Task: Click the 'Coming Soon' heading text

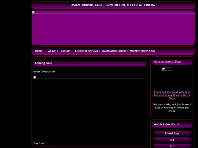Action: click(x=43, y=63)
